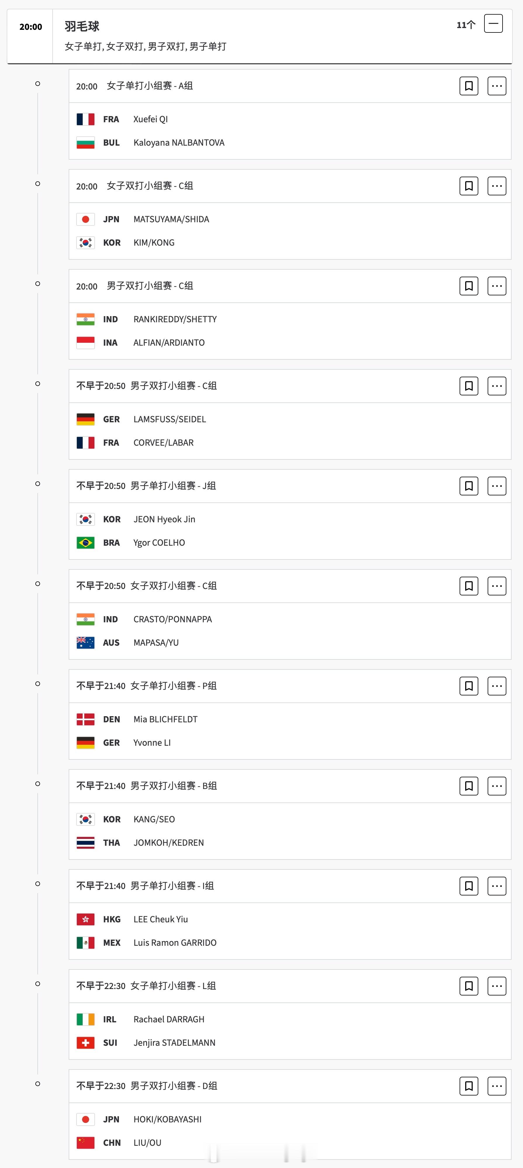The image size is (523, 1168).
Task: Select the 男子双打小组赛 - B组 header
Action: point(174,786)
